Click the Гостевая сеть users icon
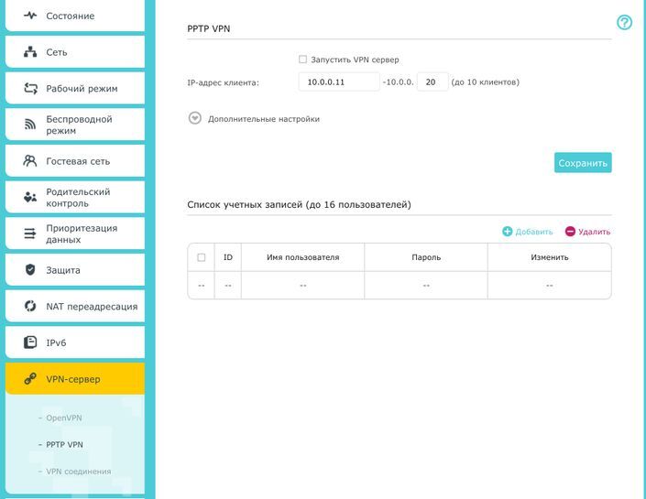Viewport: 646px width, 499px height. point(30,161)
